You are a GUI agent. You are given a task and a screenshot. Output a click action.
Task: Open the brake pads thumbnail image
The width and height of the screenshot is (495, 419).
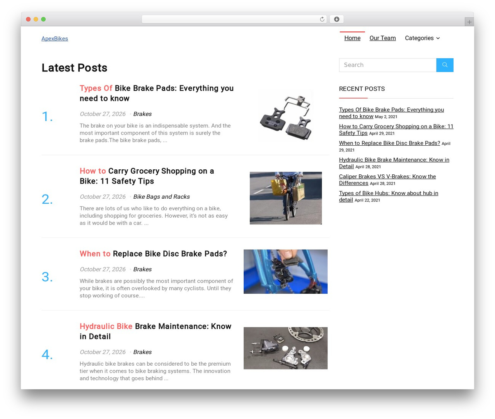click(286, 116)
